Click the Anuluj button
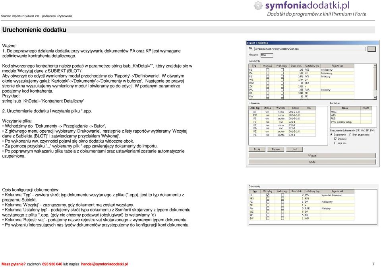The width and height of the screenshot is (381, 267). (312, 162)
